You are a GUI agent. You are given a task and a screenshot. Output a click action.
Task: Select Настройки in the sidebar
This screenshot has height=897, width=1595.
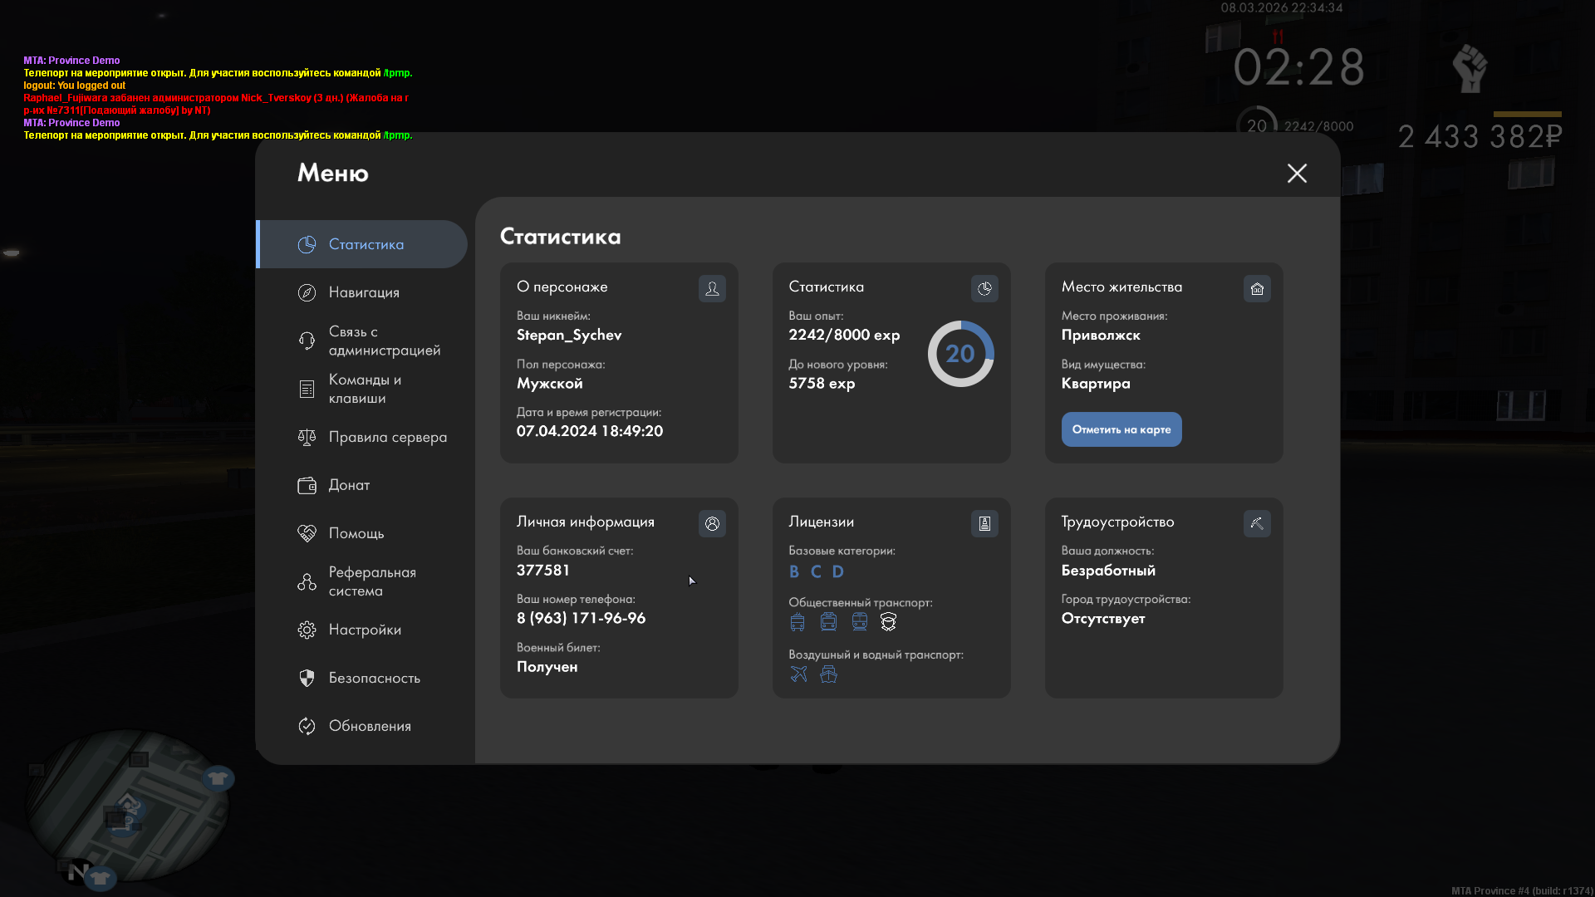click(x=365, y=630)
